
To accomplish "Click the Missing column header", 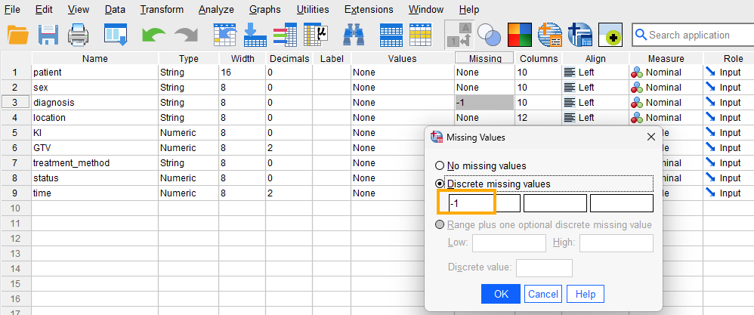I will click(x=485, y=58).
